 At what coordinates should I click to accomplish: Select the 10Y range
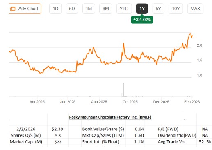click(x=176, y=9)
